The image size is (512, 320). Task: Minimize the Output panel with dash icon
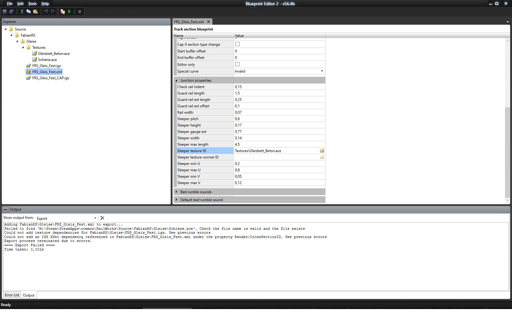pyautogui.click(x=5, y=210)
